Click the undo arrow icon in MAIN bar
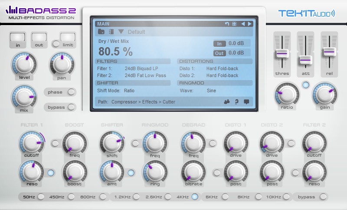Image resolution: width=347 pixels, height=210 pixels. [x=227, y=24]
